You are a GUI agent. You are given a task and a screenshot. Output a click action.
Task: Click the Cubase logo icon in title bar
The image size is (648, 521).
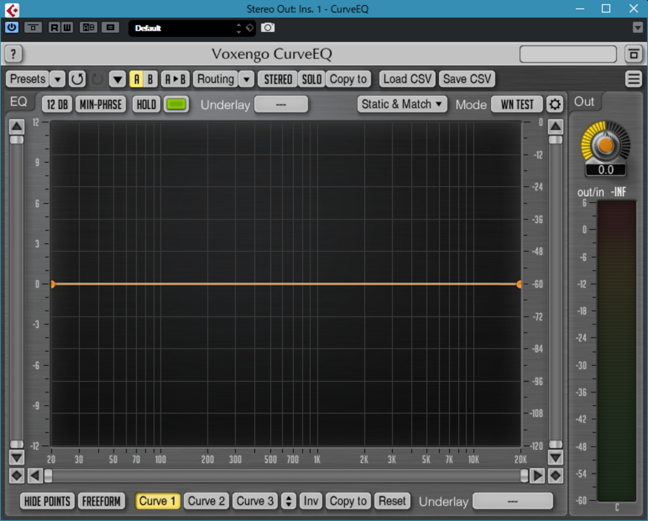(12, 9)
